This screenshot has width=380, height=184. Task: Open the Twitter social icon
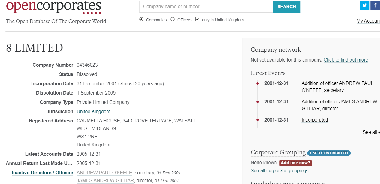point(365,5)
